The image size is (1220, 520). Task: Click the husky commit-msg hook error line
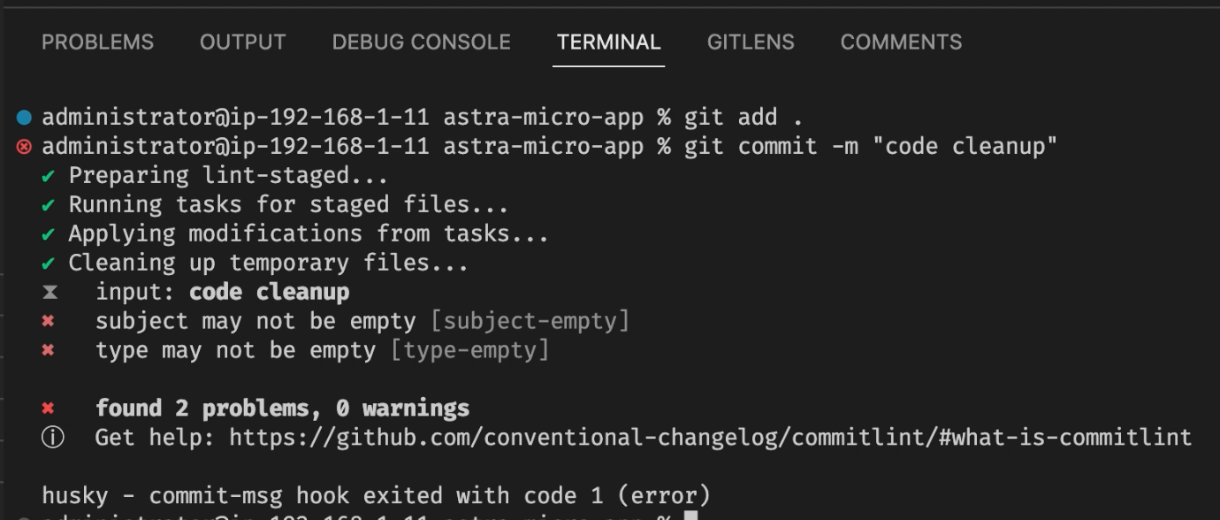[376, 495]
